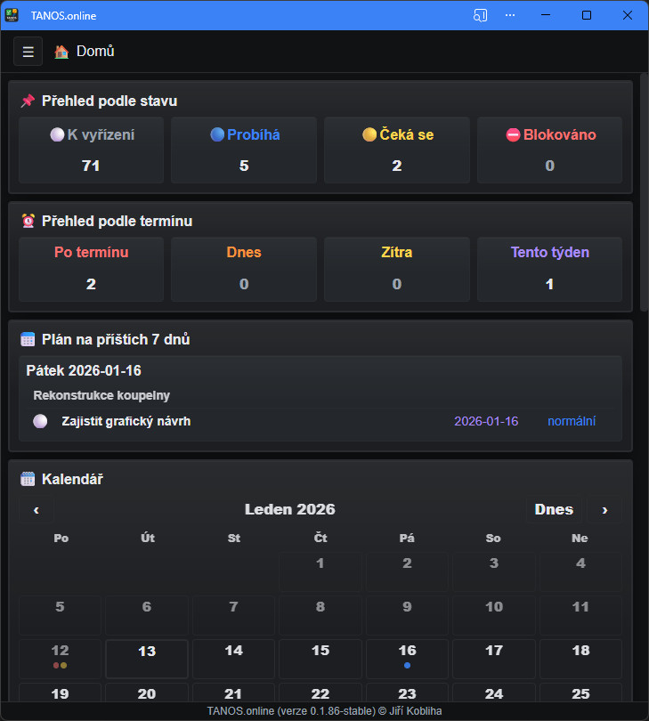This screenshot has height=721, width=649.
Task: Select day 12 with colored dots
Action: pyautogui.click(x=61, y=658)
